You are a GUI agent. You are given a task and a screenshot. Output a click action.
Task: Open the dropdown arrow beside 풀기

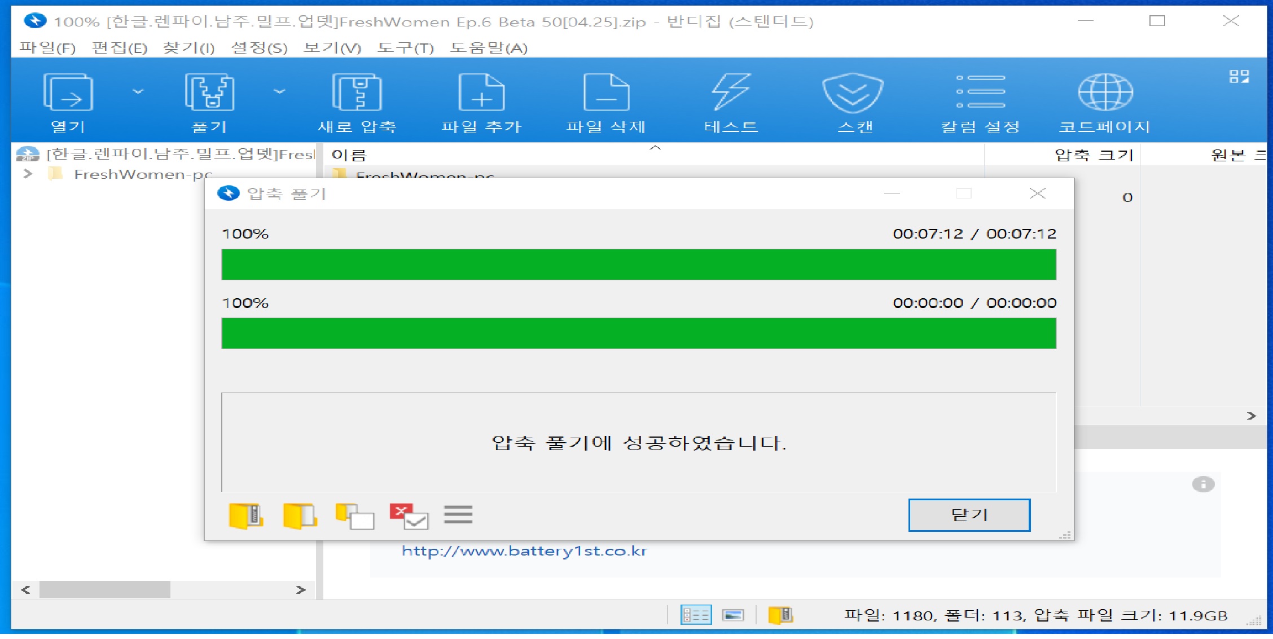pos(279,91)
